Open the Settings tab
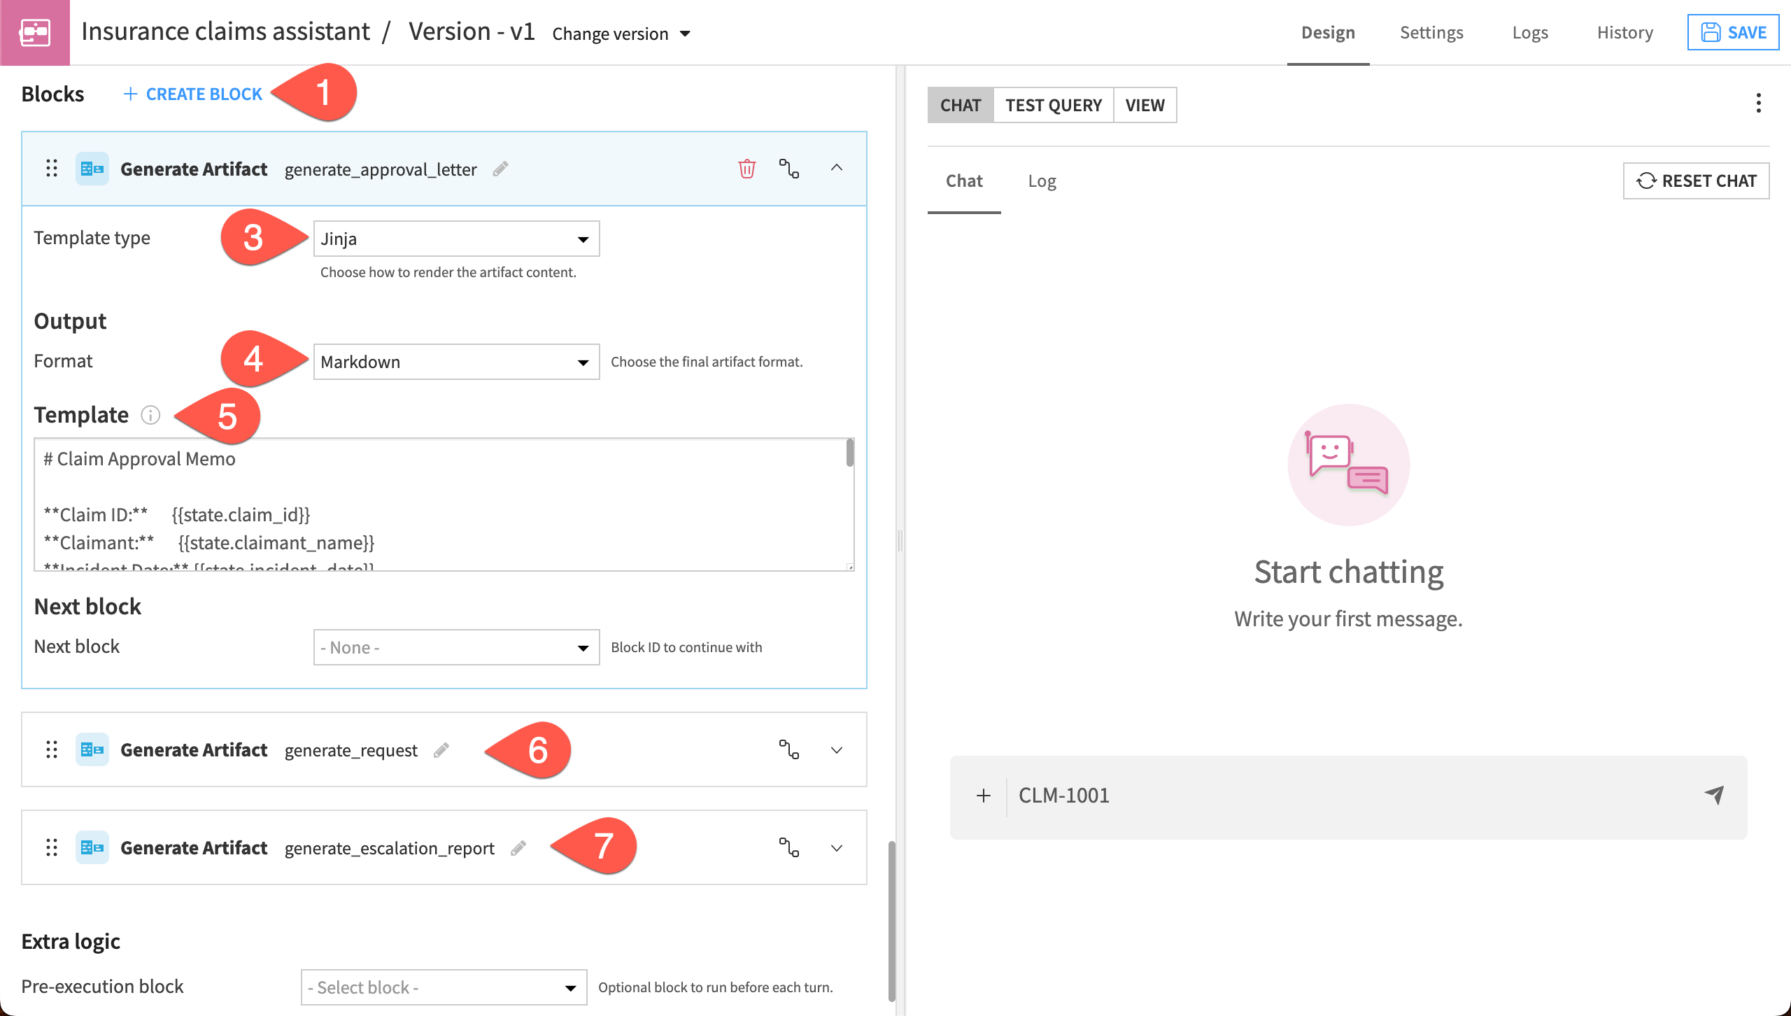This screenshot has width=1791, height=1016. coord(1431,32)
